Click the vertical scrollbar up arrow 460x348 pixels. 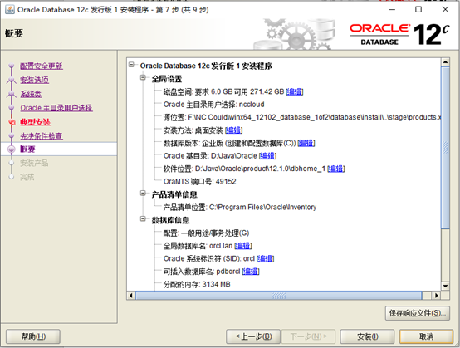click(445, 62)
